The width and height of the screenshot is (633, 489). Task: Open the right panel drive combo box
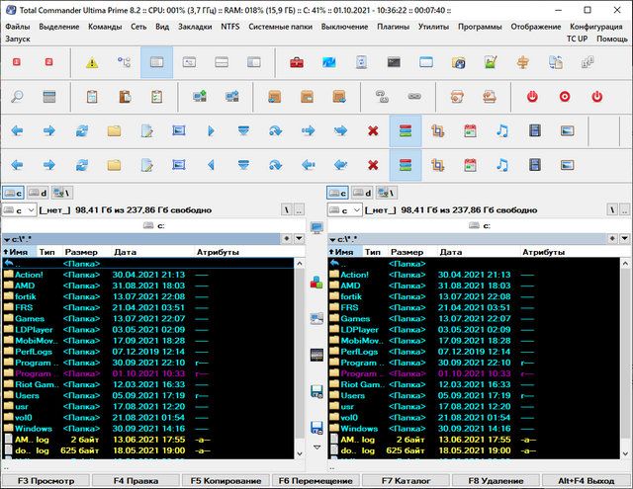coord(345,210)
